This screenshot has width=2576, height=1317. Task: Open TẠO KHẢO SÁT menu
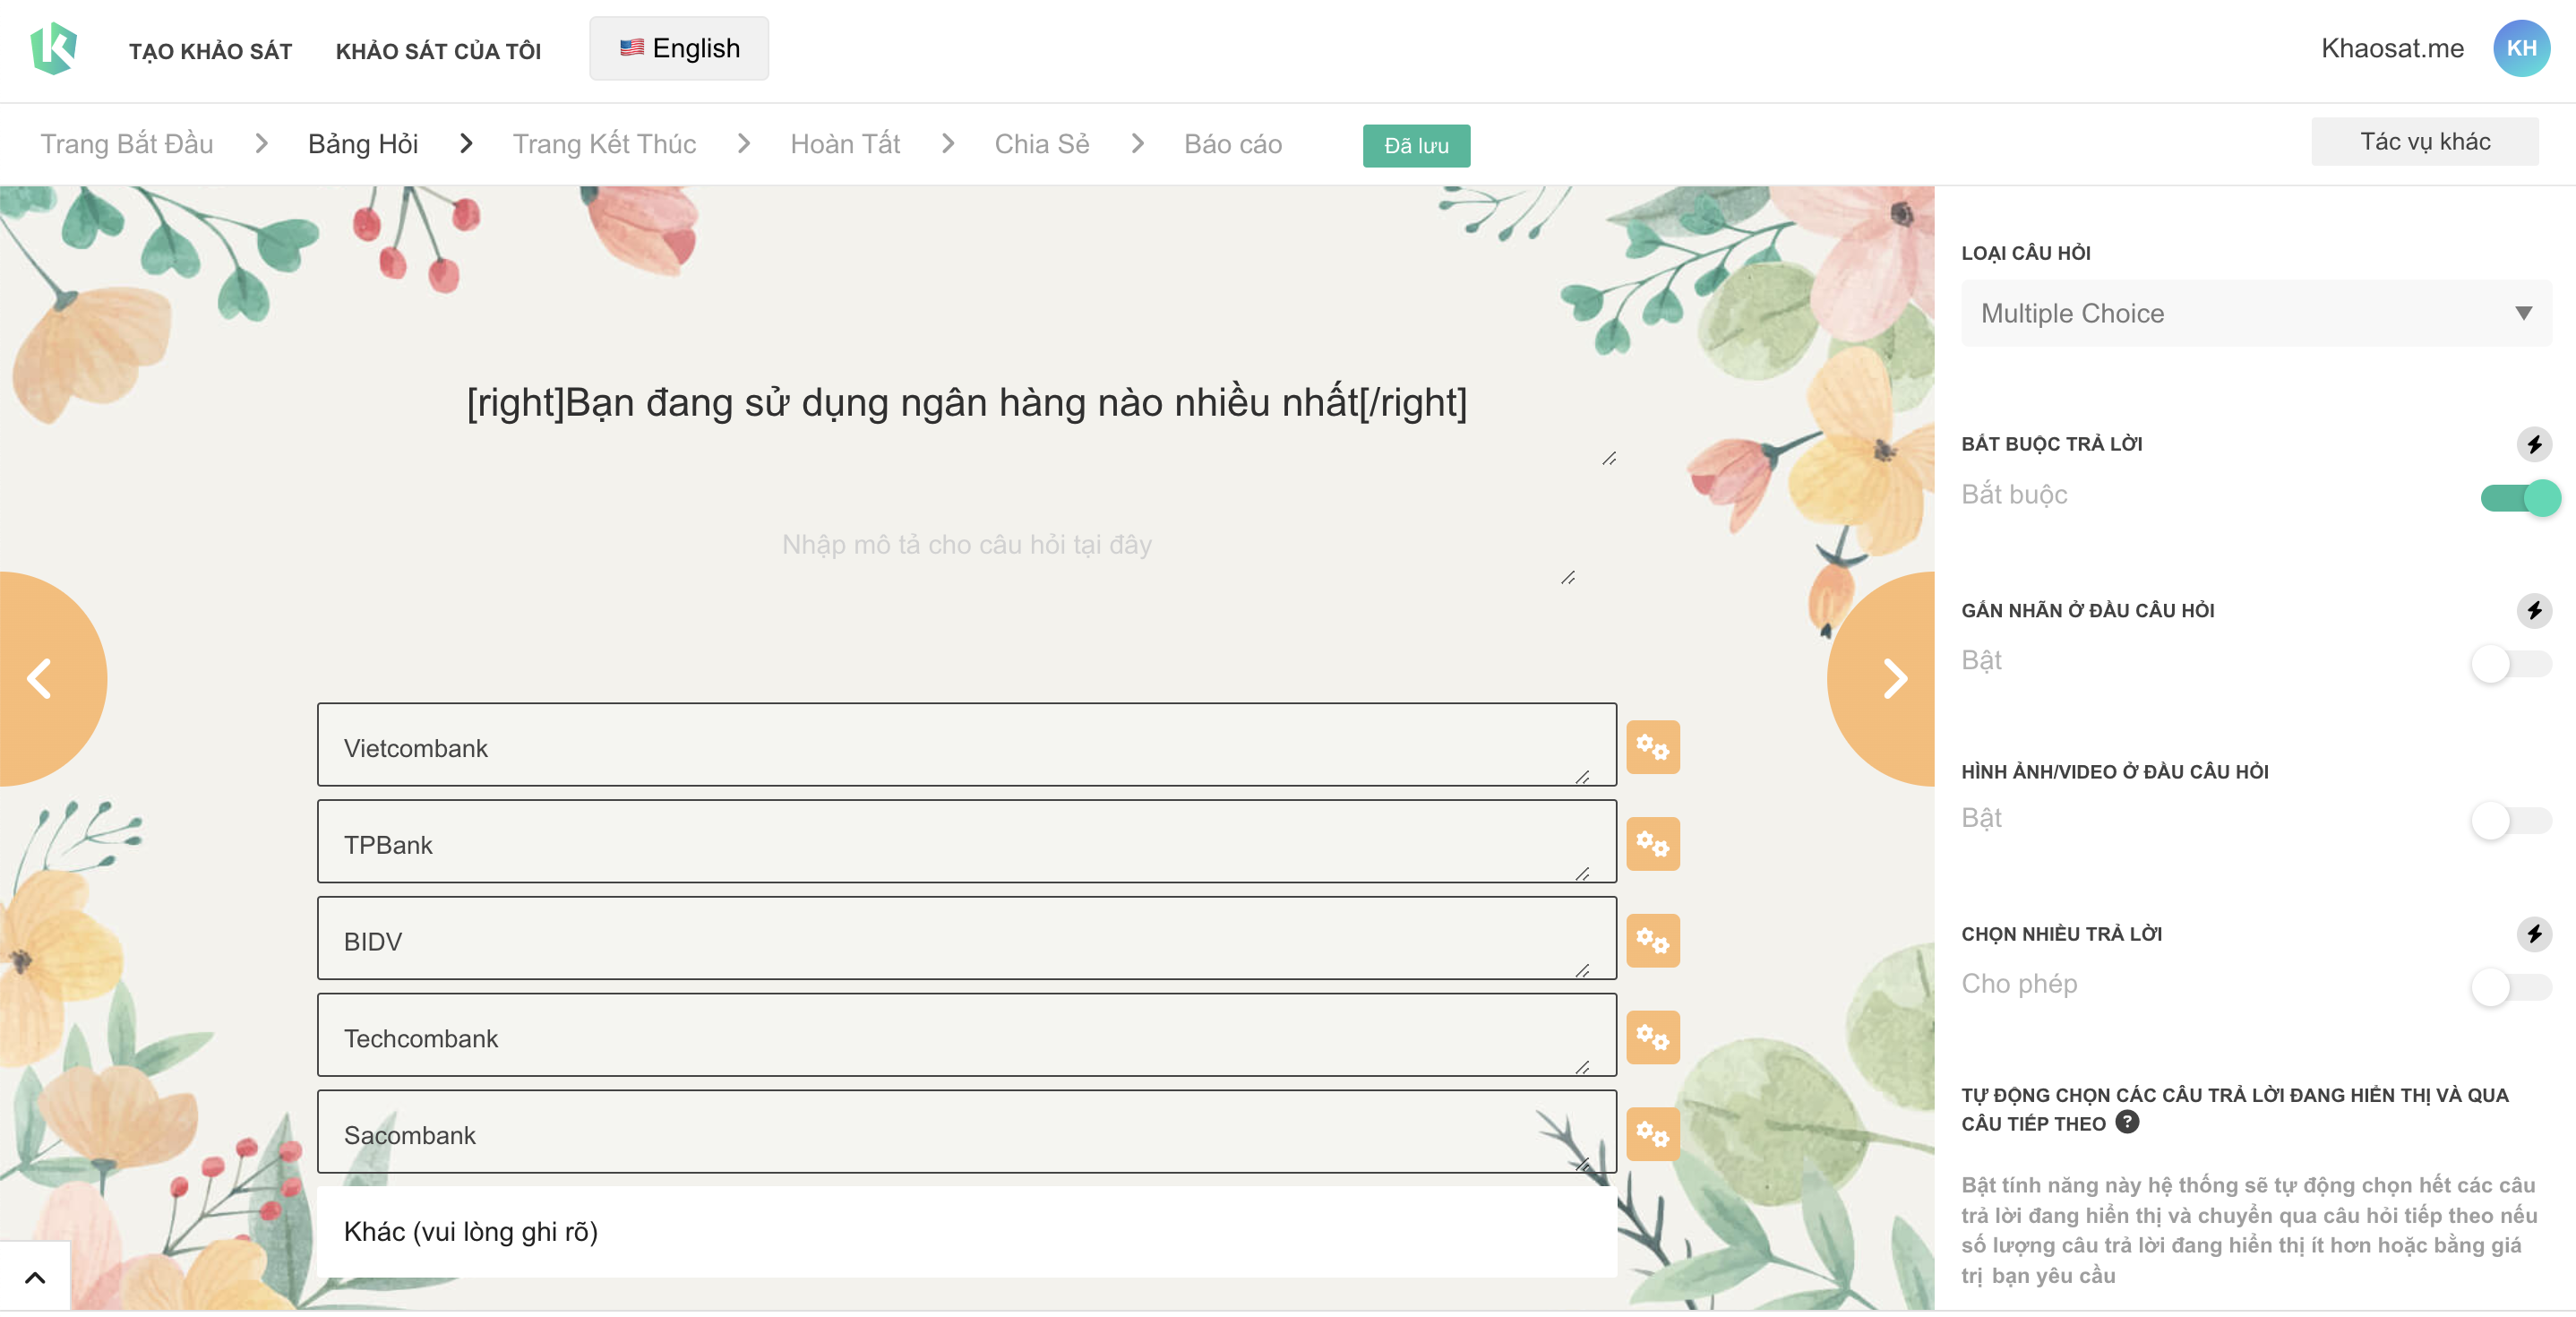pyautogui.click(x=211, y=51)
